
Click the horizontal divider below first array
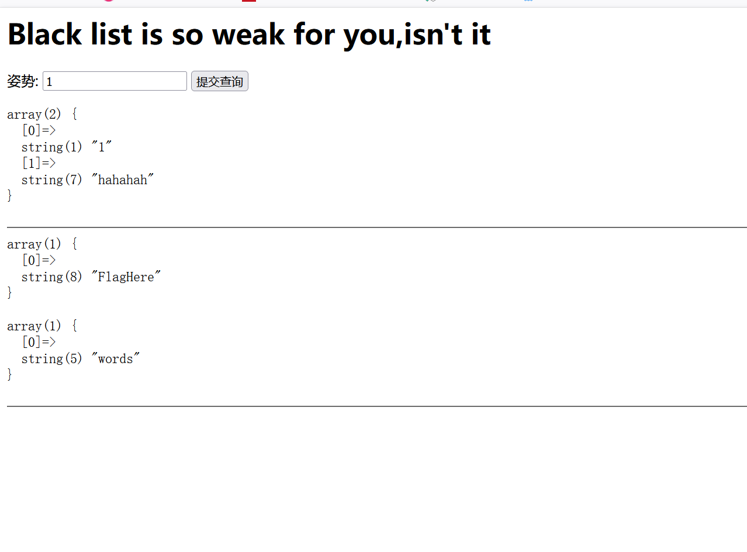click(377, 227)
